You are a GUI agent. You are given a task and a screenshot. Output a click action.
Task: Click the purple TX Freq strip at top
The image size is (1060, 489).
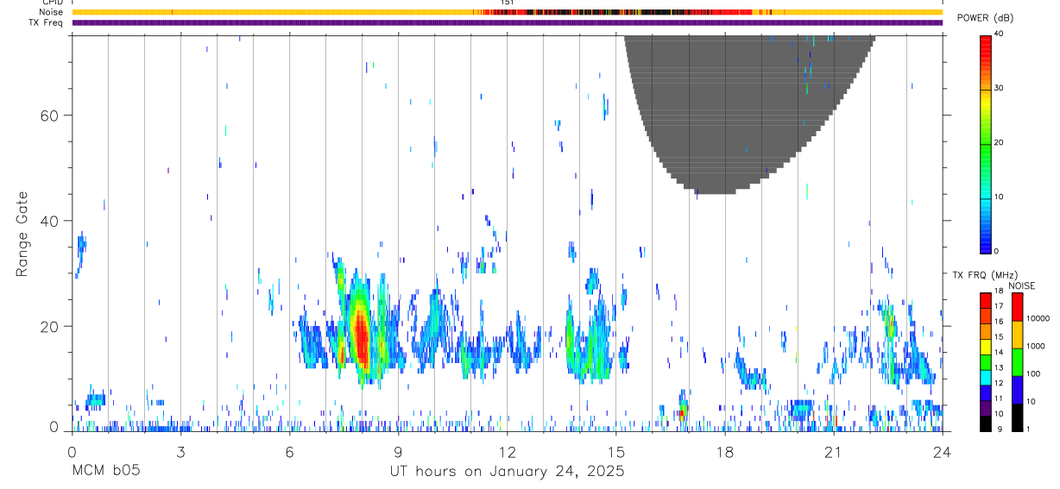(x=508, y=22)
